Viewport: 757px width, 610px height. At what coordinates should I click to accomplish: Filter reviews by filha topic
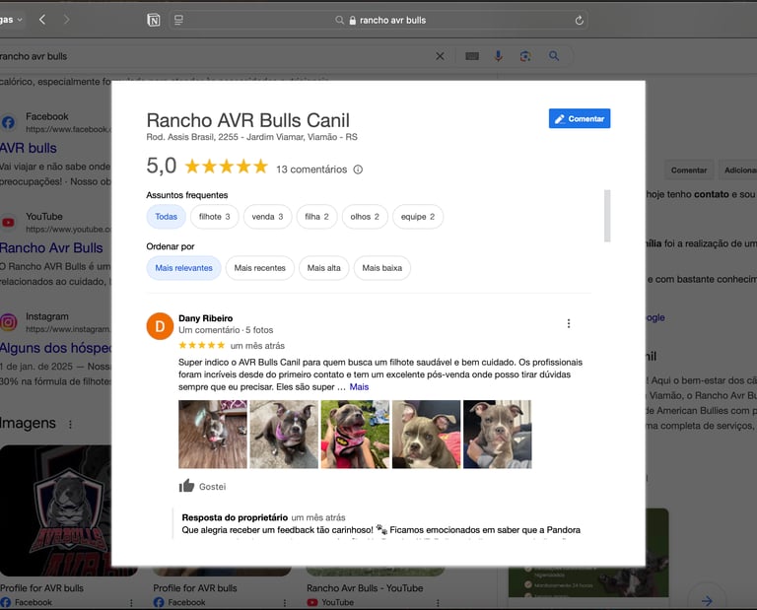(316, 217)
